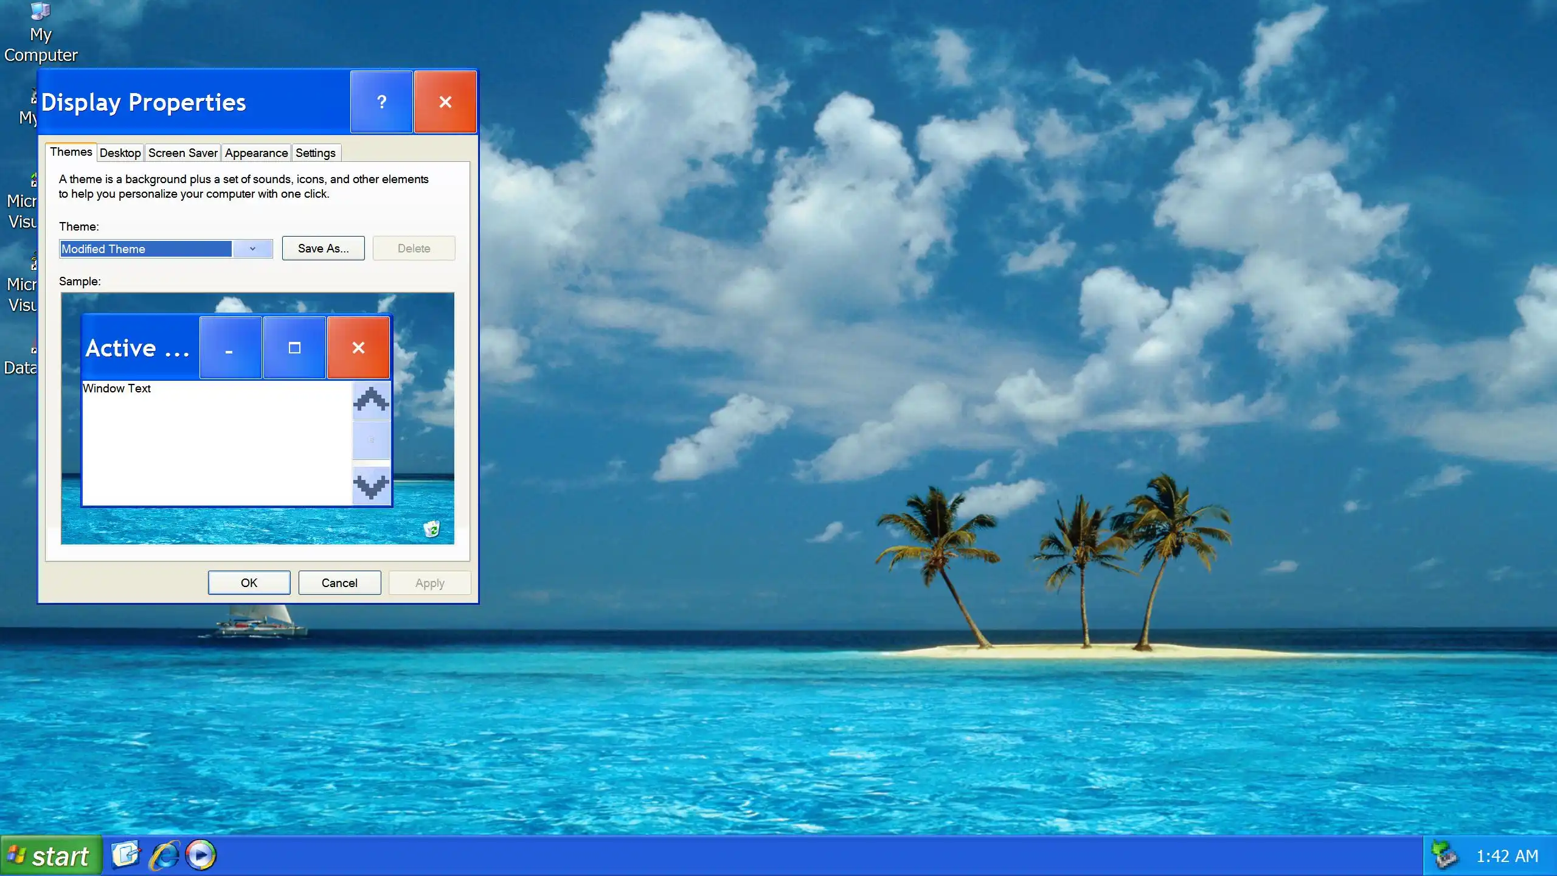Image resolution: width=1557 pixels, height=876 pixels.
Task: Open the Screen Saver tab
Action: tap(182, 153)
